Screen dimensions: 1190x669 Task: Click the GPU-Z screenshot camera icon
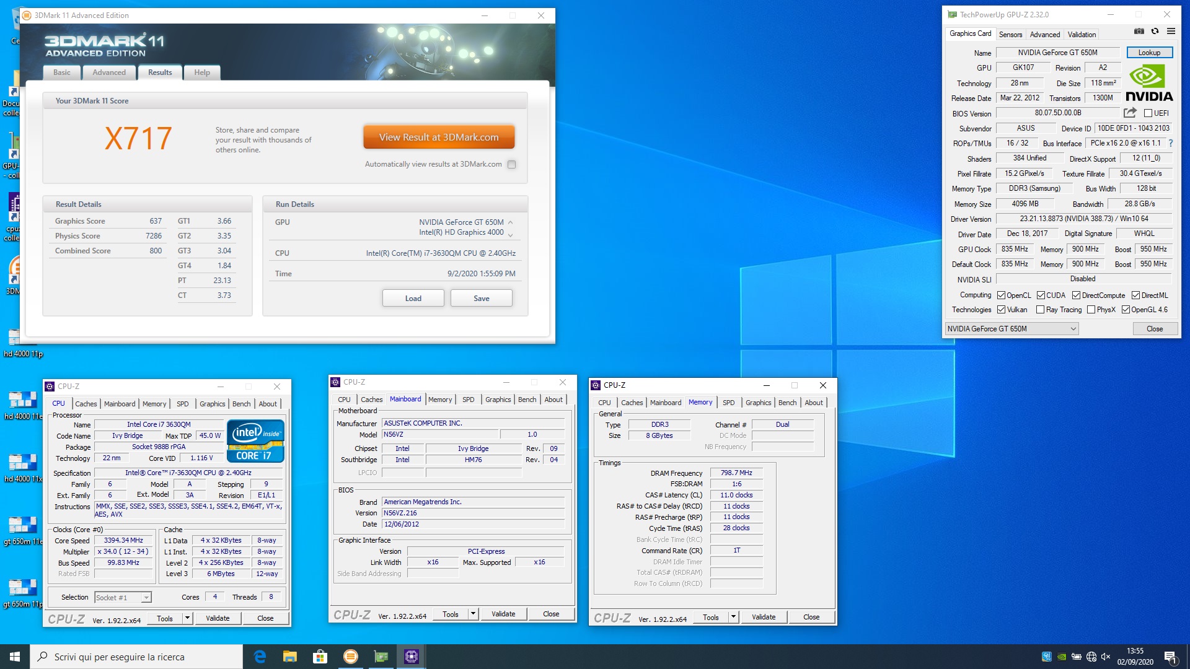click(x=1139, y=31)
